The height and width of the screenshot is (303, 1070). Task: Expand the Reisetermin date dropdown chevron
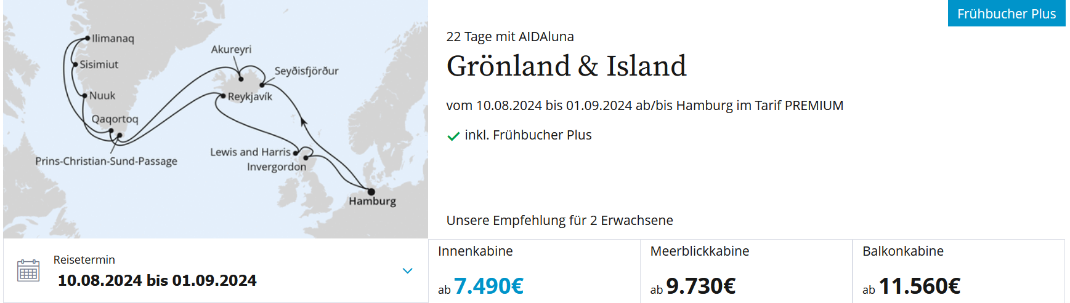[407, 270]
